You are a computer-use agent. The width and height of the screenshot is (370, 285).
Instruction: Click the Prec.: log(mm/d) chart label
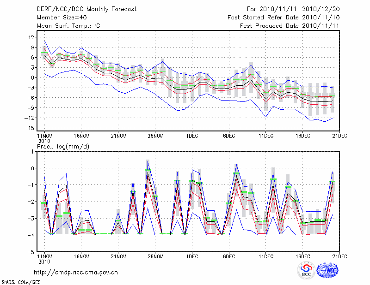coord(62,146)
